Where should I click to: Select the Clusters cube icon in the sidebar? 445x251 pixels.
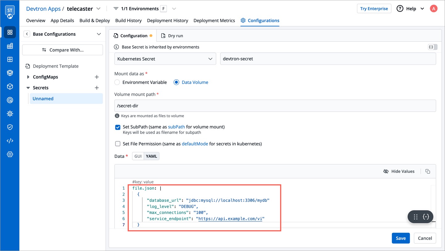[x=10, y=86]
